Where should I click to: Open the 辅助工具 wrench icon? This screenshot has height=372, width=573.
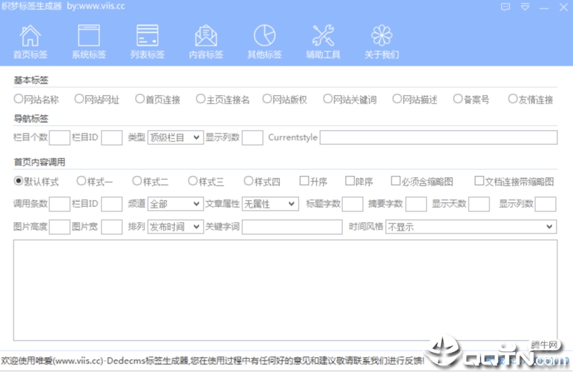[323, 36]
